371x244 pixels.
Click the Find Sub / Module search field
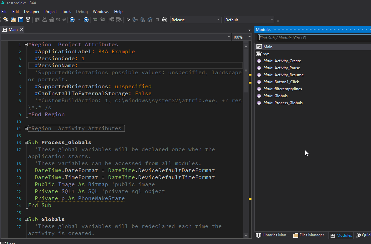(314, 38)
